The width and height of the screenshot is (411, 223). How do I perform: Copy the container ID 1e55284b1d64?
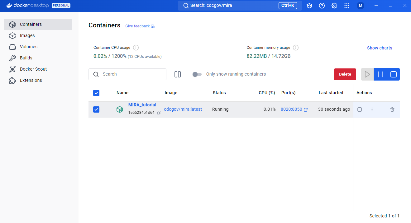[x=159, y=113]
